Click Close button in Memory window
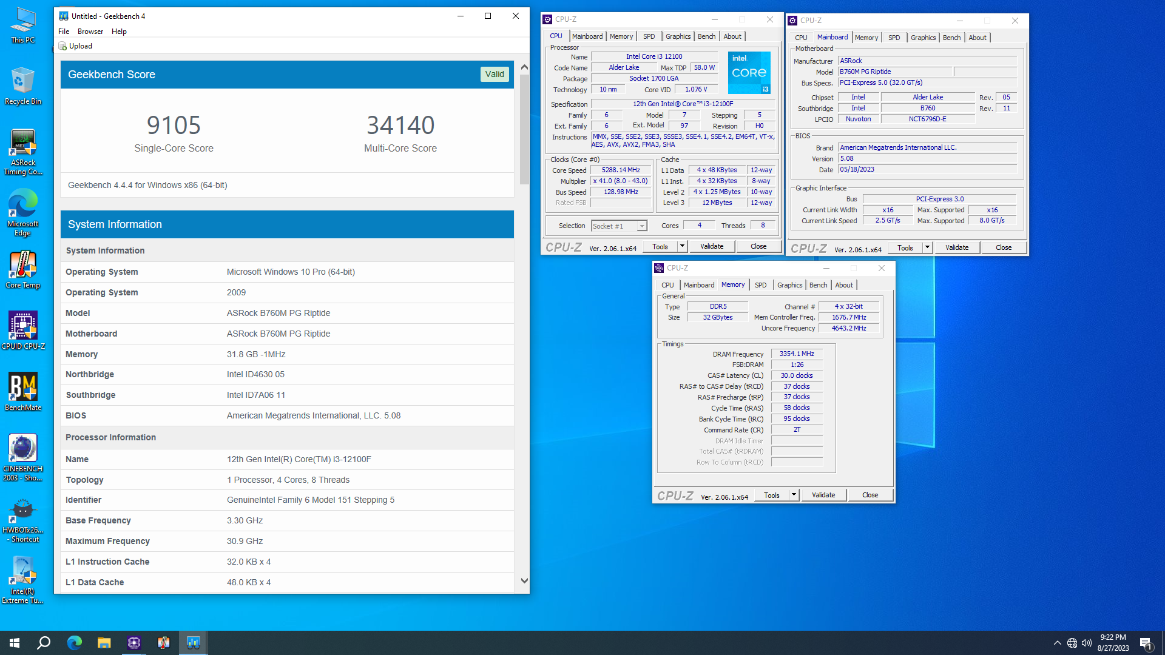 click(870, 495)
